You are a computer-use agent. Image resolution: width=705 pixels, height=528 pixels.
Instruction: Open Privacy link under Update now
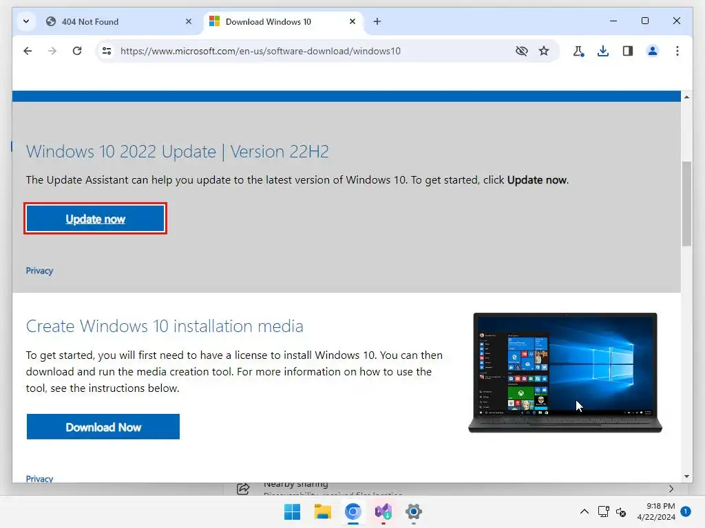(x=39, y=271)
